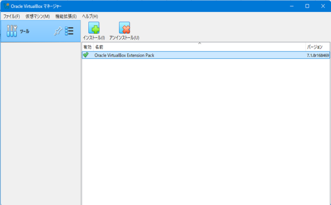Click version 7.1.8r168469 cell
The image size is (331, 205).
[x=318, y=56]
